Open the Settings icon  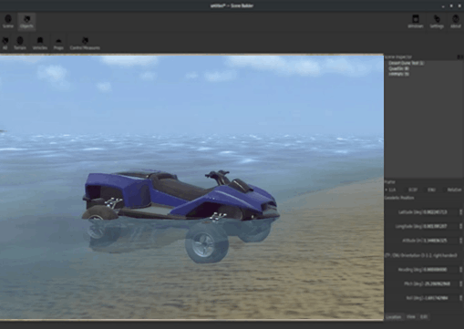click(x=437, y=22)
